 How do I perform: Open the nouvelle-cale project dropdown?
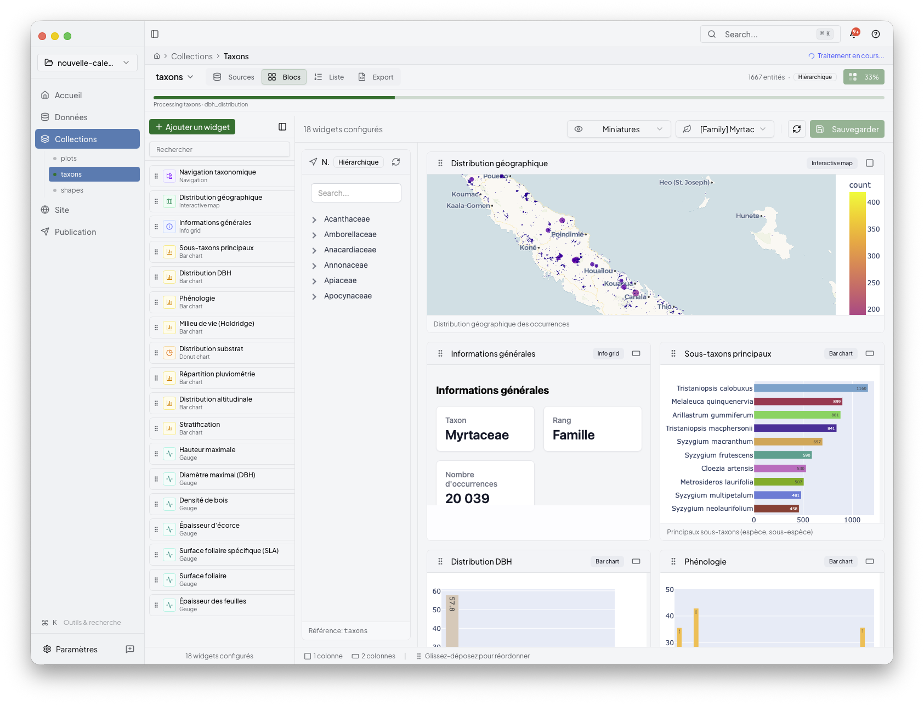point(87,63)
